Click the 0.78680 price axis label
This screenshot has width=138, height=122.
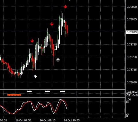coord(132,82)
